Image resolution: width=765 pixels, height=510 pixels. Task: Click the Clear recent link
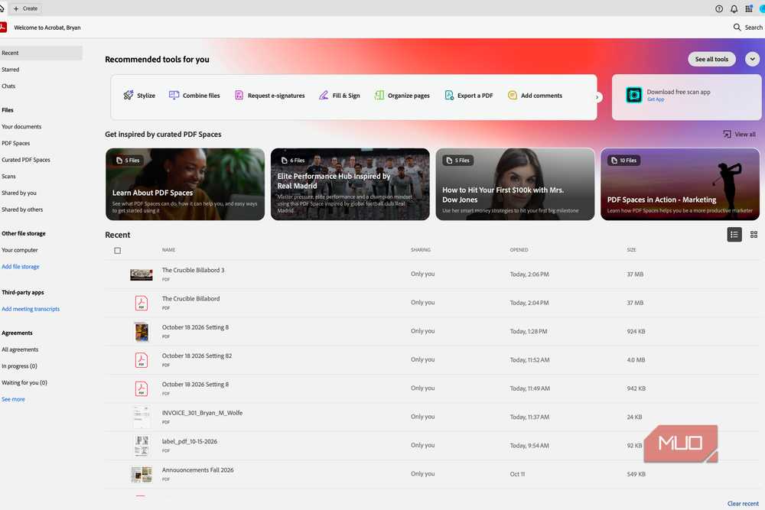[x=743, y=504]
